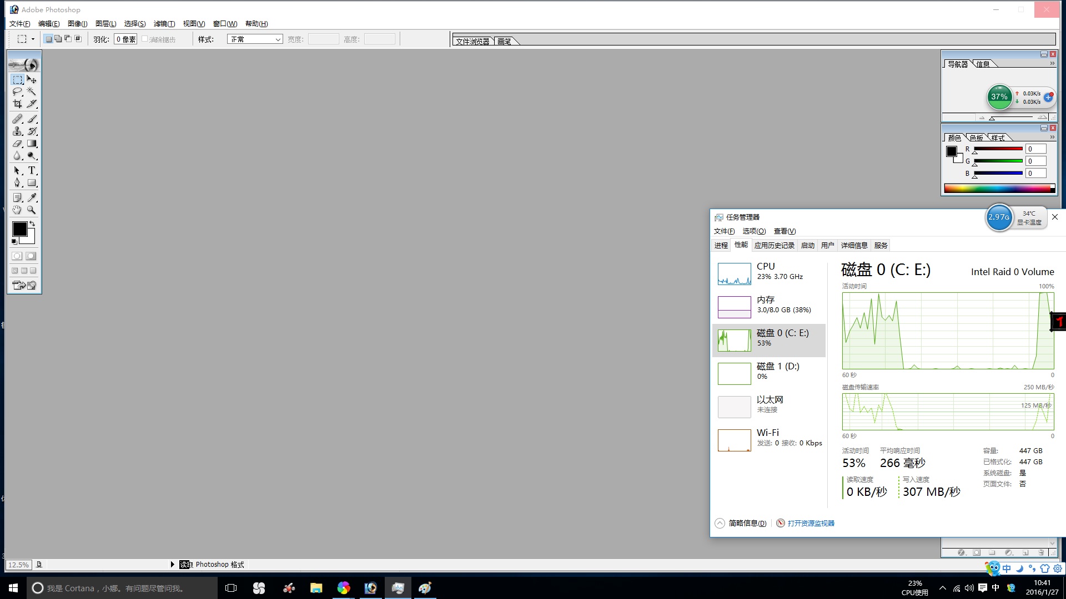Enable Subtract from Selection mode
Viewport: 1066px width, 599px height.
pos(68,39)
